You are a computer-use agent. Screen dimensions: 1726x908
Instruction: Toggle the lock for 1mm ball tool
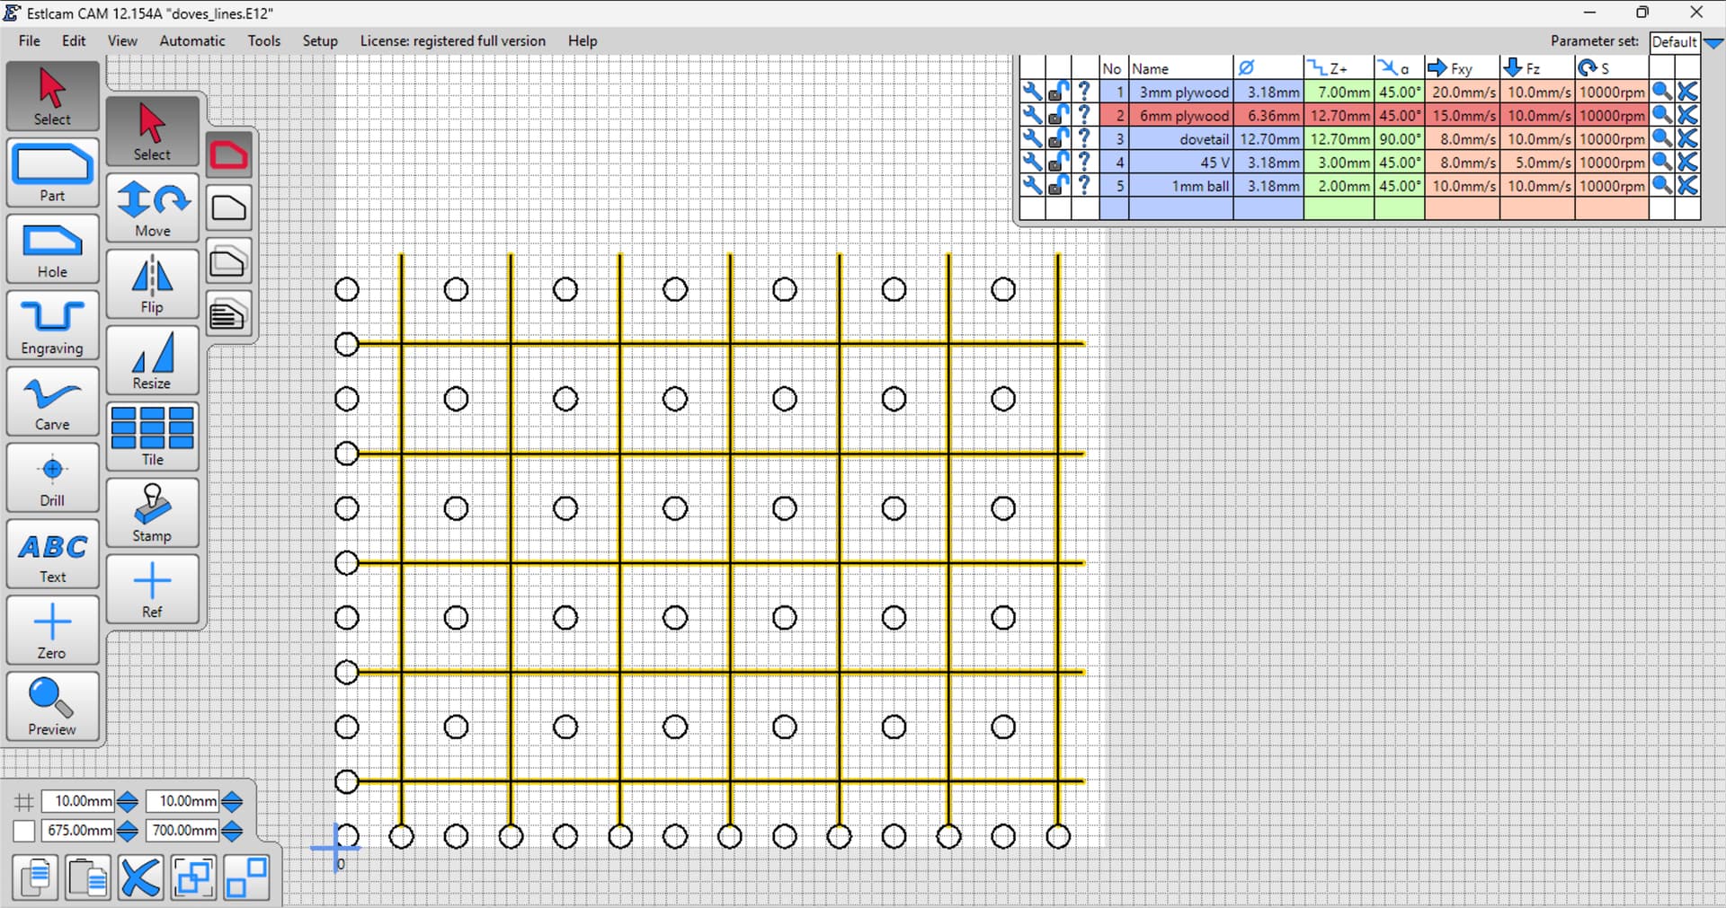click(1058, 186)
